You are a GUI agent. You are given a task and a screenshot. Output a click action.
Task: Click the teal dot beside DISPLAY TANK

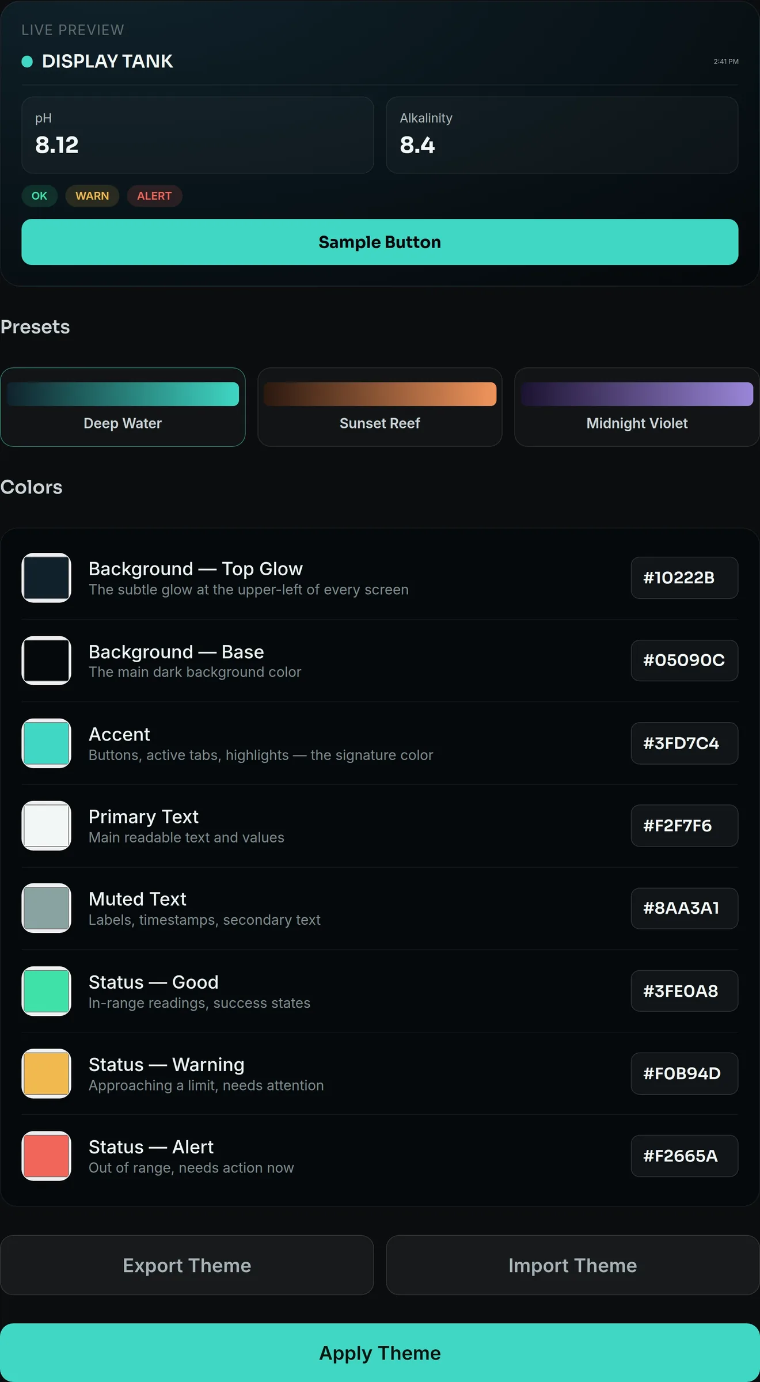point(27,62)
